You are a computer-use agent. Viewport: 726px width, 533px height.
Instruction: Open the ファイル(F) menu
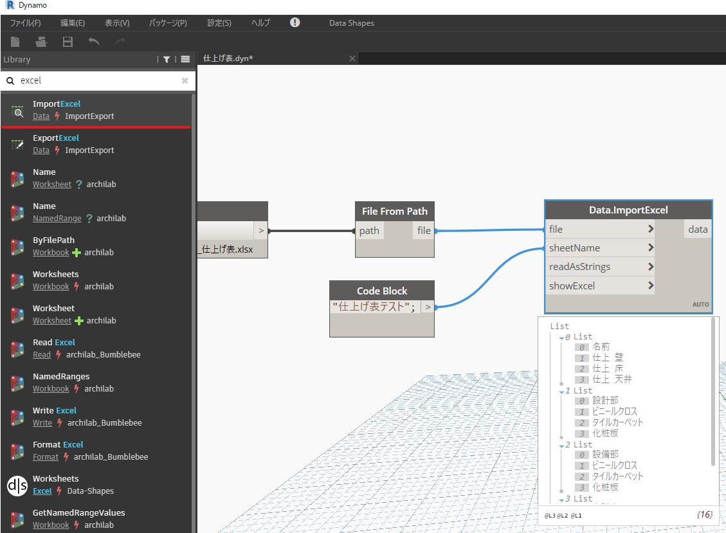pyautogui.click(x=26, y=23)
